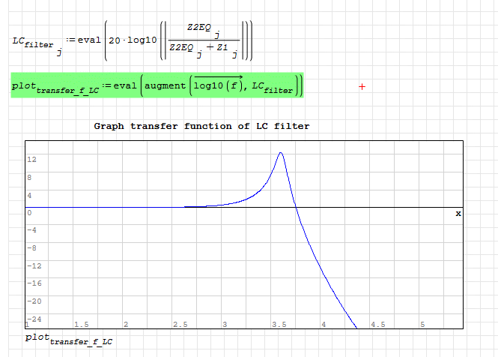Click the crosshair cursor marker on the worksheet
498x357 pixels.
(362, 87)
